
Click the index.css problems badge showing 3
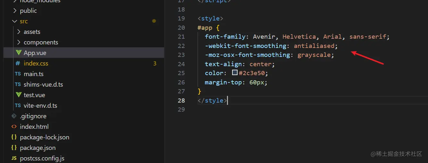click(155, 63)
